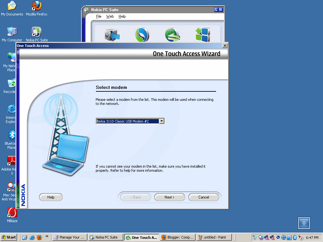
Task: Expand quick launch overflow chevron
Action: tap(47, 236)
